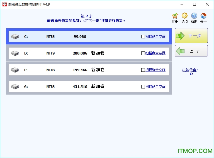Click the D: drive disk icon
214x158 pixels.
point(15,53)
